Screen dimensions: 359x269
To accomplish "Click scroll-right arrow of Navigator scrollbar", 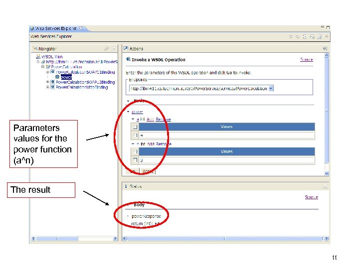I will pos(115,239).
